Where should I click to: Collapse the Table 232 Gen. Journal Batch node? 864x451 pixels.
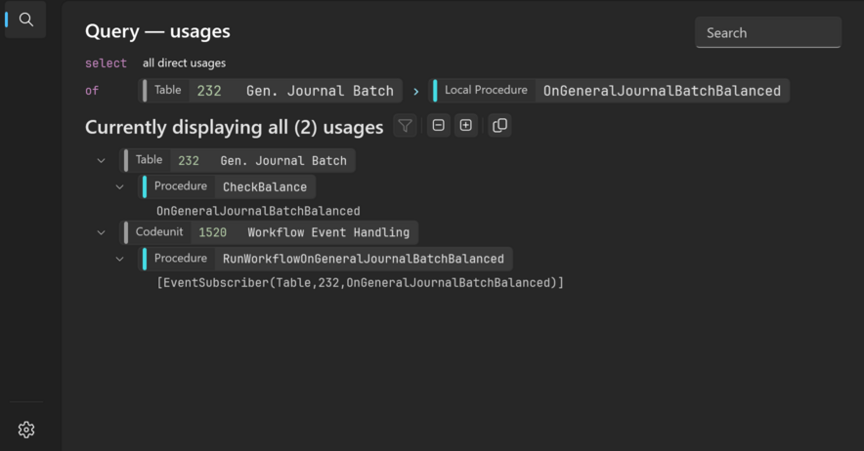point(102,161)
